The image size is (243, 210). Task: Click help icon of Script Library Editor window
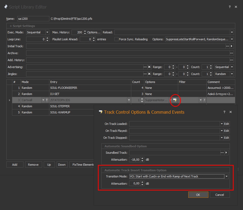(230, 7)
